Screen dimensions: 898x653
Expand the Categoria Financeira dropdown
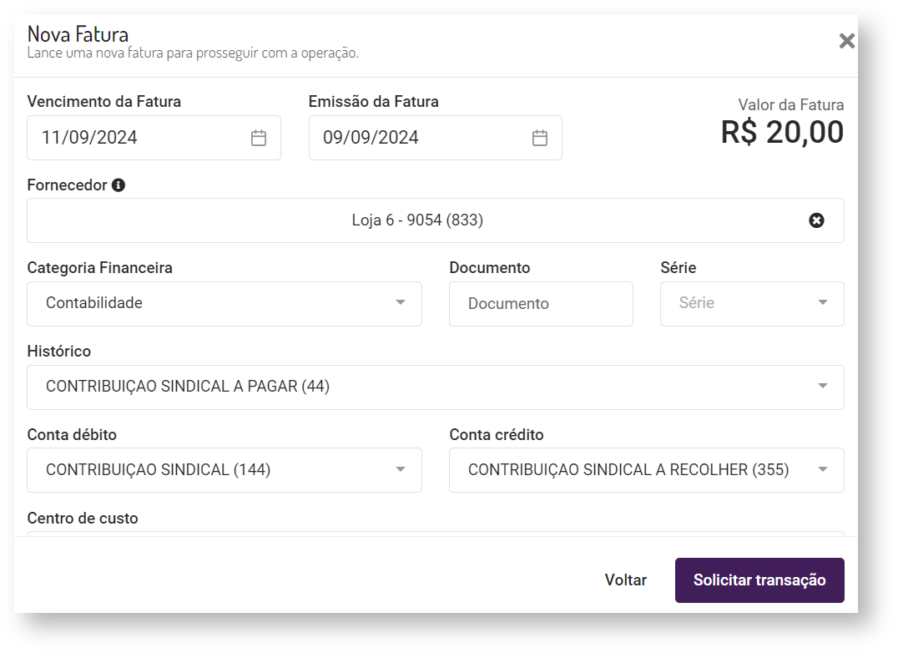[401, 303]
